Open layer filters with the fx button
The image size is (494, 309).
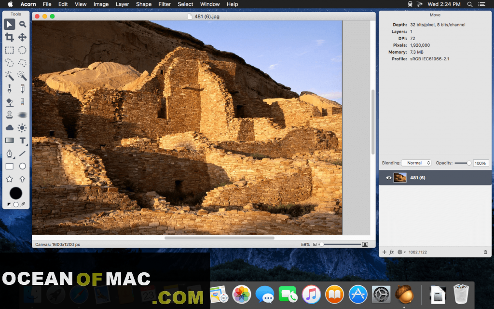pos(392,252)
